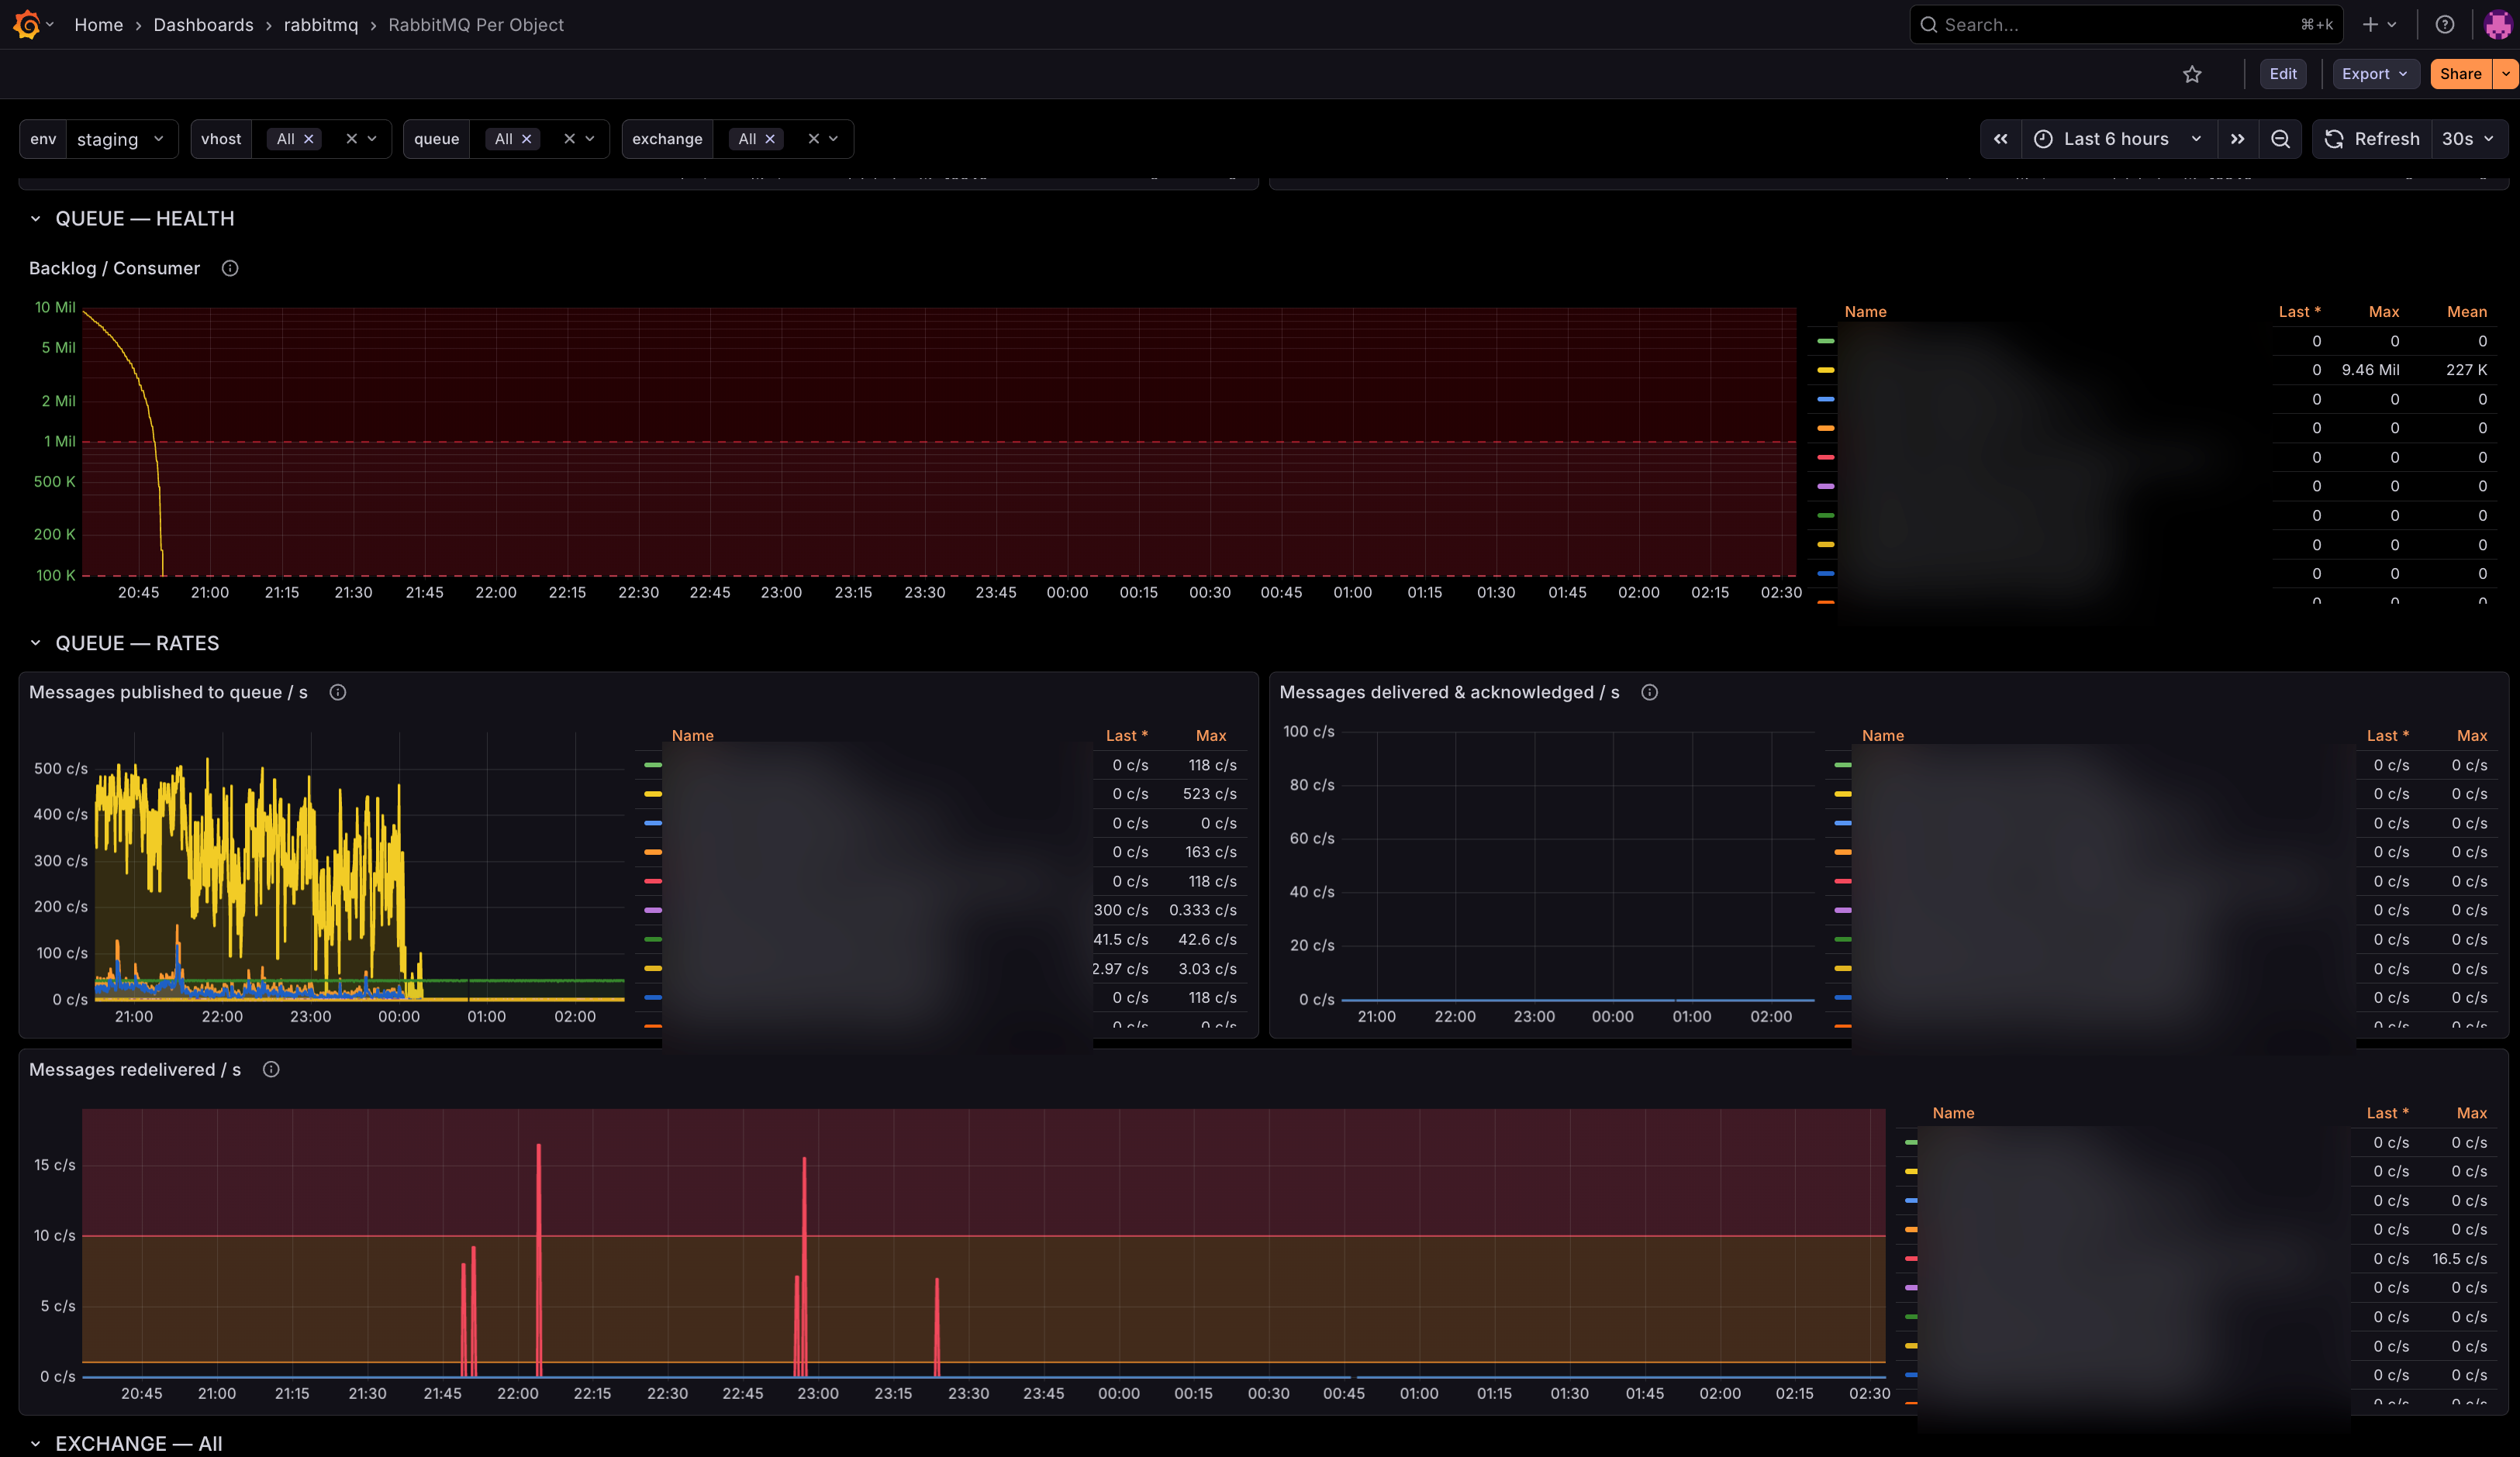Open the Help question mark icon
This screenshot has width=2520, height=1457.
click(2445, 25)
